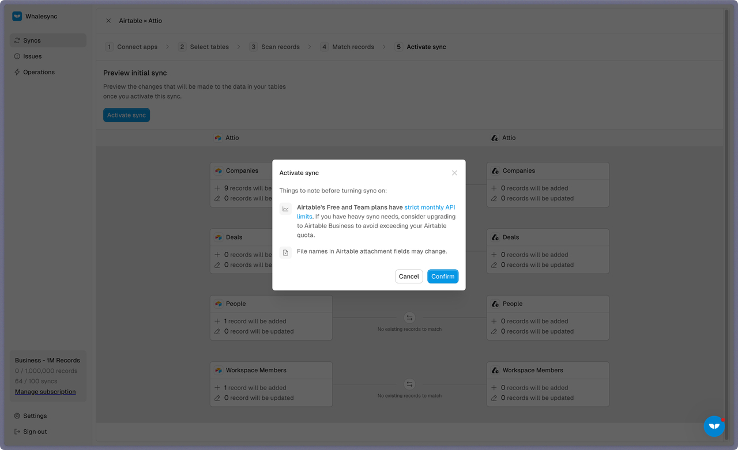The image size is (738, 450).
Task: Click the two-way sync icon for Workspace Members
Action: (x=409, y=384)
